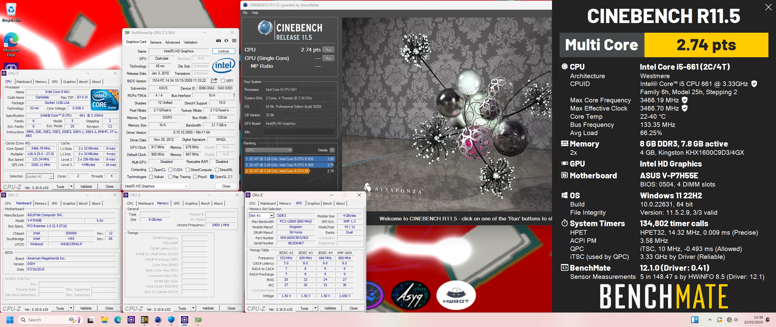Click the Cinebench Info input field
776x327 pixels.
point(299,132)
